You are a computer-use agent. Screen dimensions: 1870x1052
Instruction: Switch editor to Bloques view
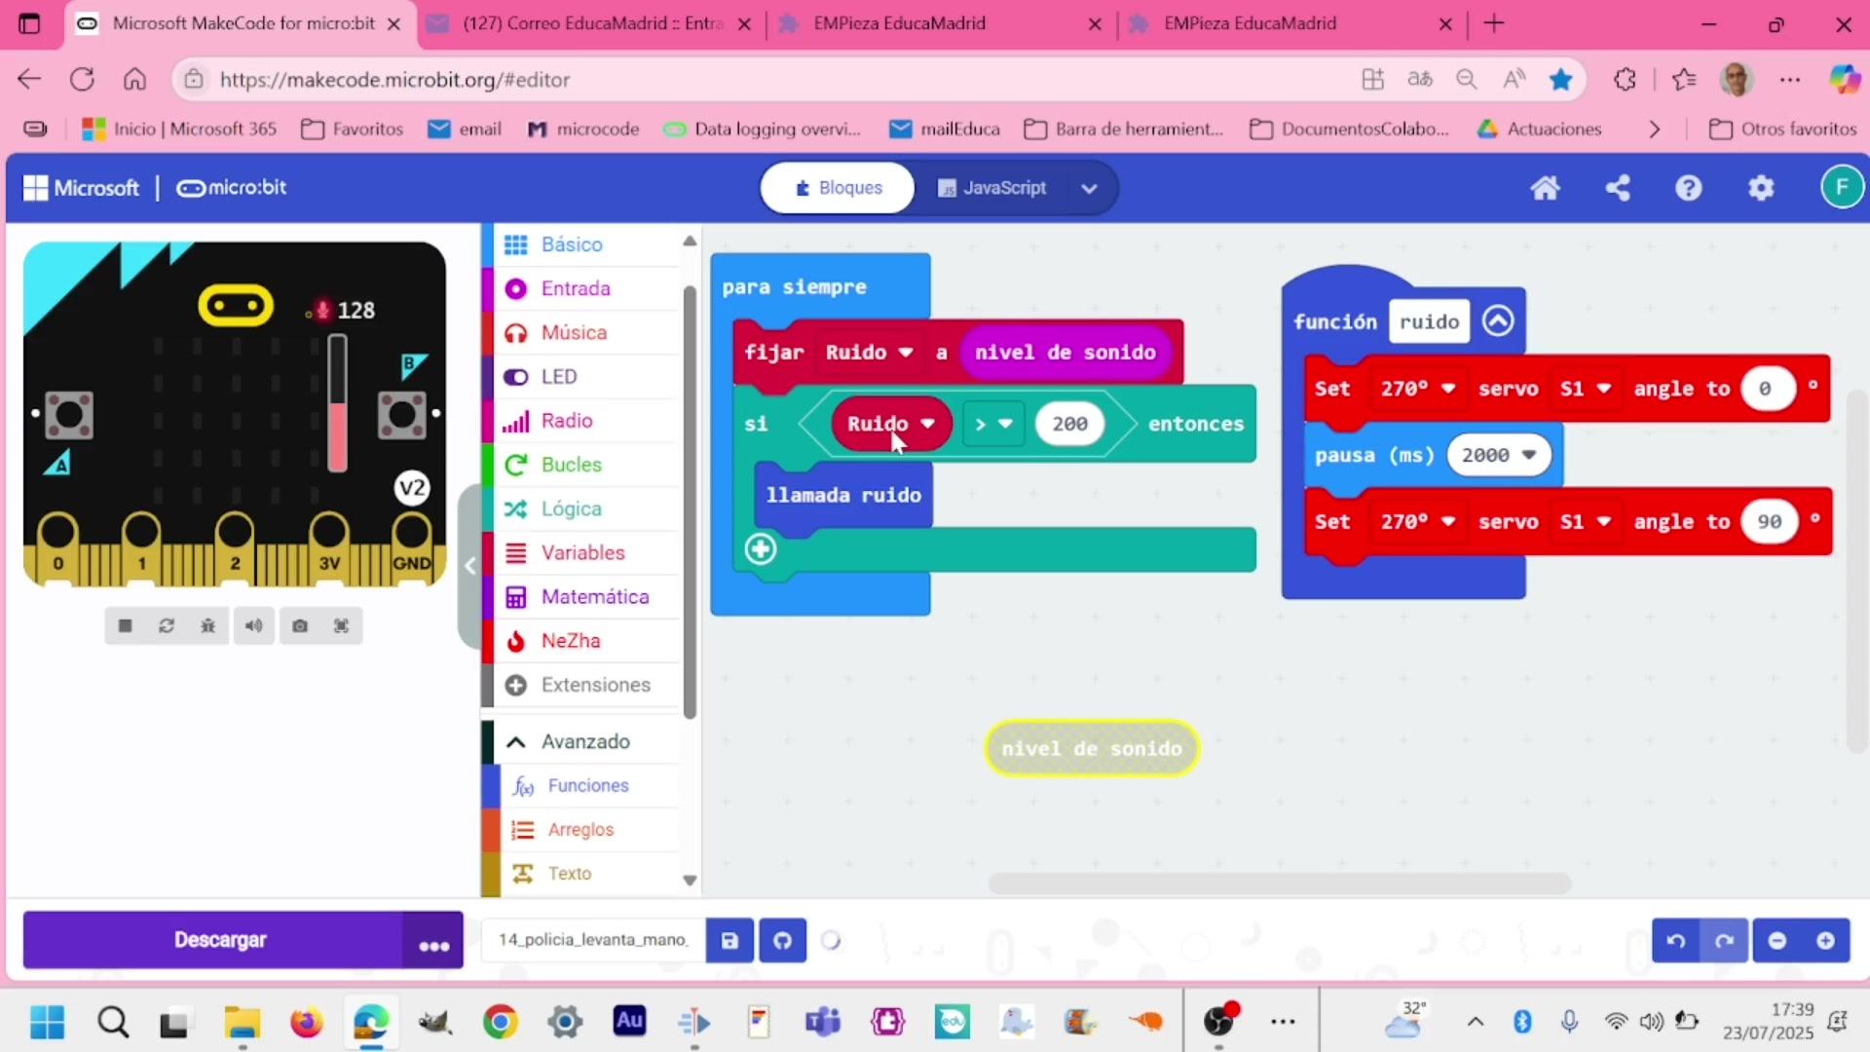(838, 188)
